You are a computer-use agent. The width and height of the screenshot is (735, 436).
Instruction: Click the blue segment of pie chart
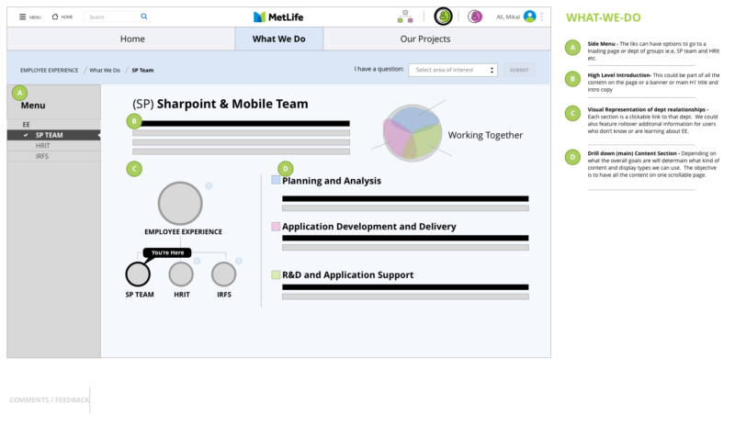(x=413, y=117)
